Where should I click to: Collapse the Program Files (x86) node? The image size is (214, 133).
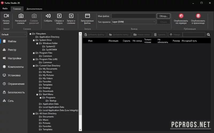pyautogui.click(x=34, y=59)
